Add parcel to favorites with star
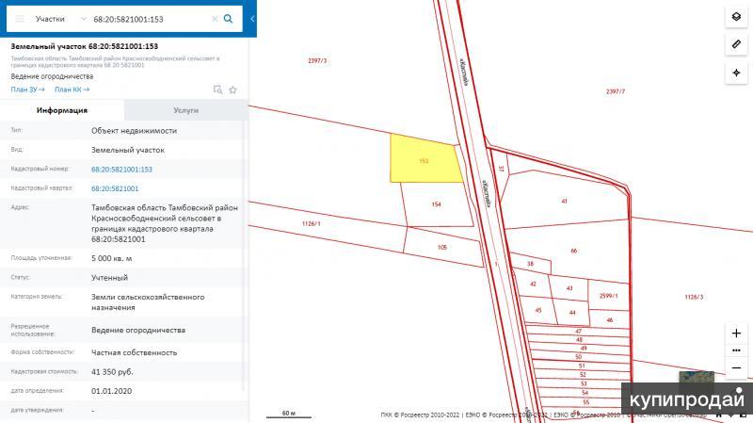 (232, 89)
